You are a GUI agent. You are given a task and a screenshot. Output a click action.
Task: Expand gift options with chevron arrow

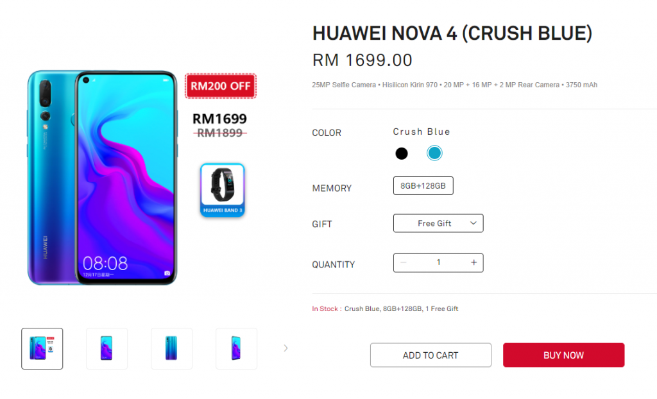pos(473,223)
